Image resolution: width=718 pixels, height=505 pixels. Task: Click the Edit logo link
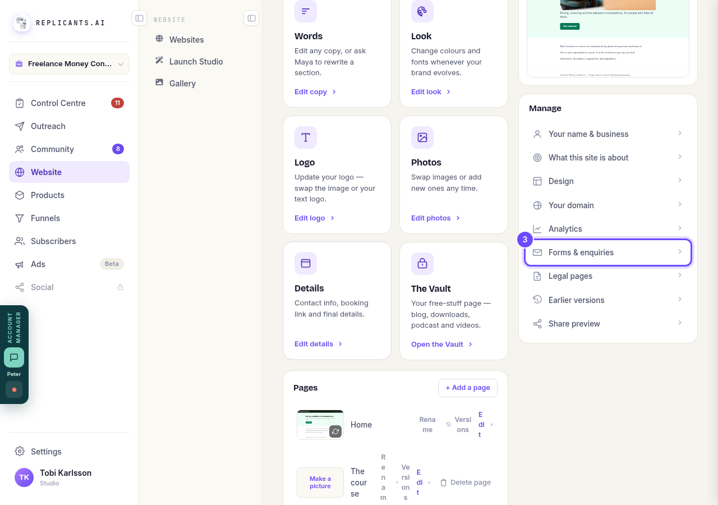click(x=315, y=218)
